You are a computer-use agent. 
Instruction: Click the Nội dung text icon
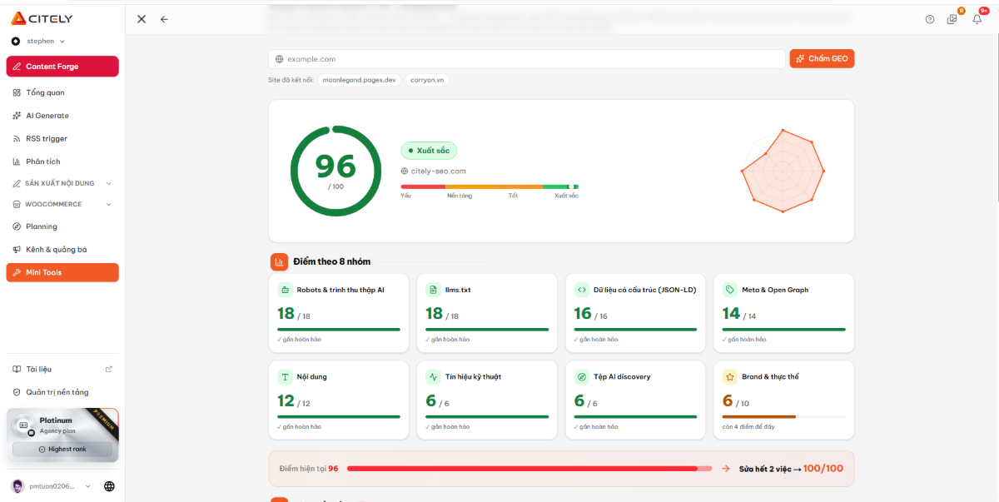285,376
